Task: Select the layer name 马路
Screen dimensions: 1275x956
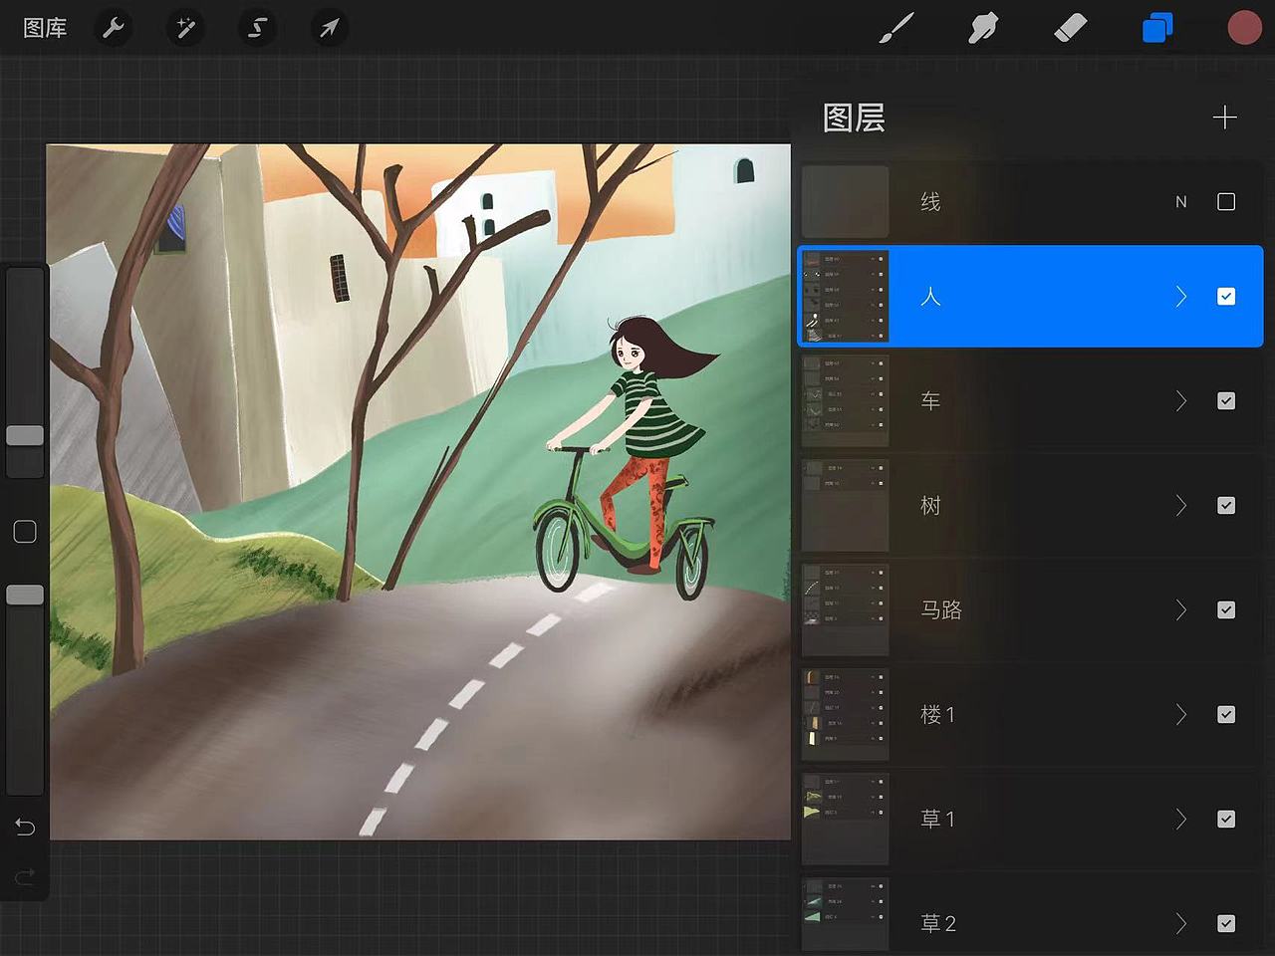Action: pyautogui.click(x=941, y=610)
